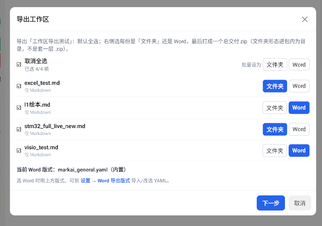This screenshot has width=322, height=226.
Task: Select Word for excel_test.md
Action: coord(299,86)
